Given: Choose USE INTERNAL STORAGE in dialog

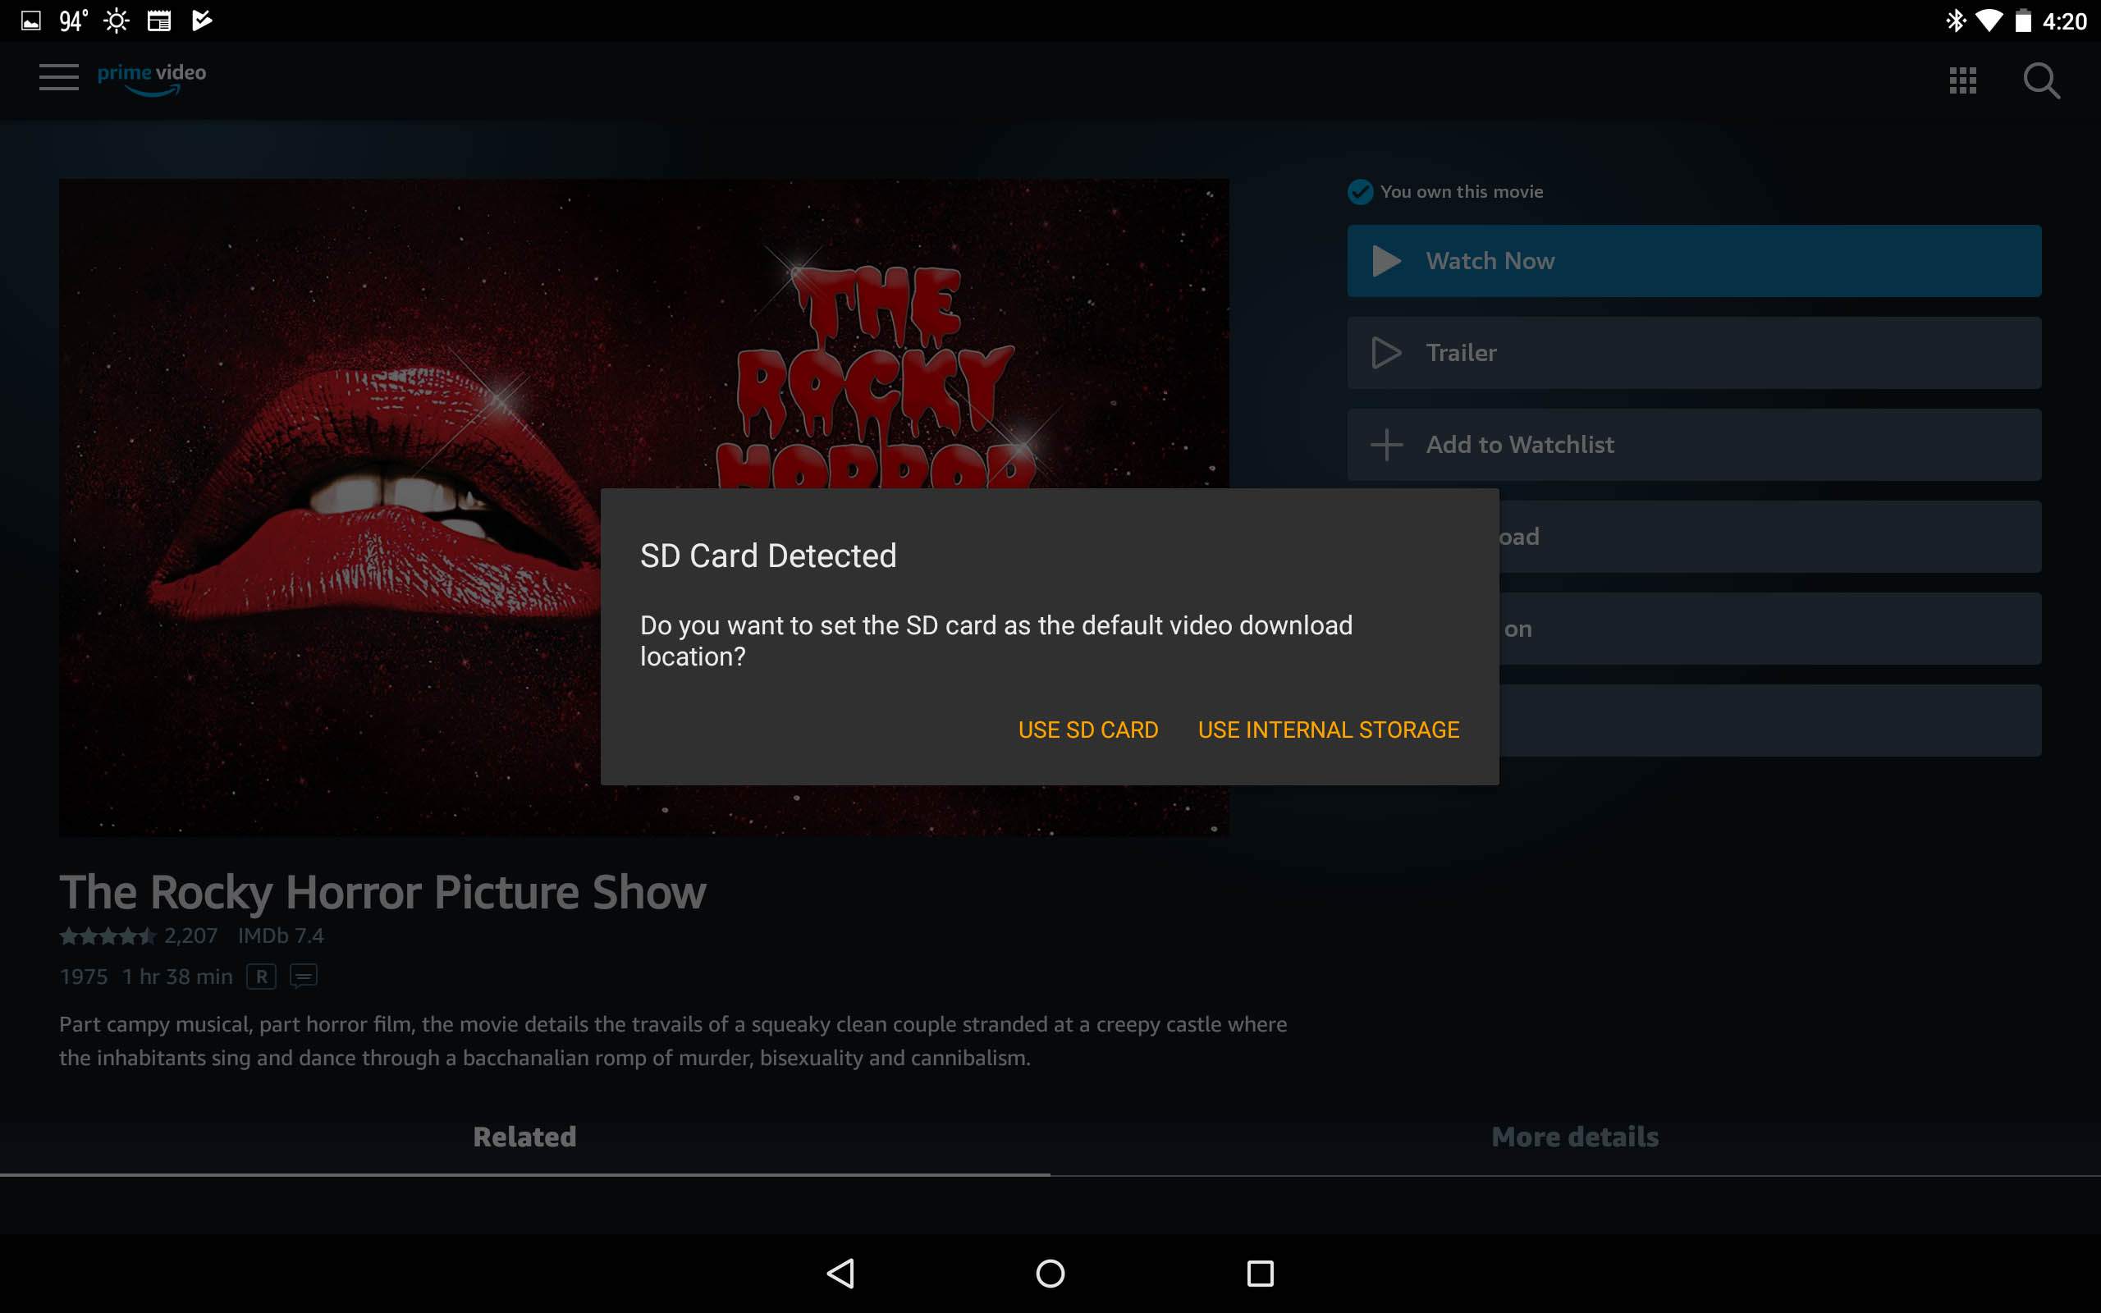Looking at the screenshot, I should 1329,730.
